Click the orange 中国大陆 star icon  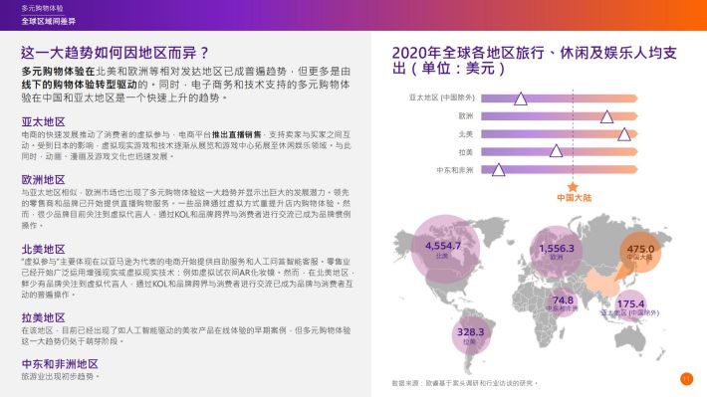573,187
